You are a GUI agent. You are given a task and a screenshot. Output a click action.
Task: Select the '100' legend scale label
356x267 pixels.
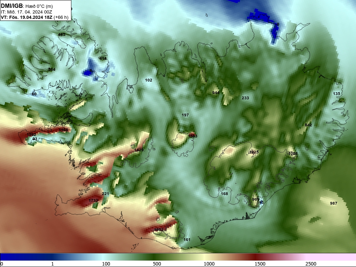click(106, 264)
